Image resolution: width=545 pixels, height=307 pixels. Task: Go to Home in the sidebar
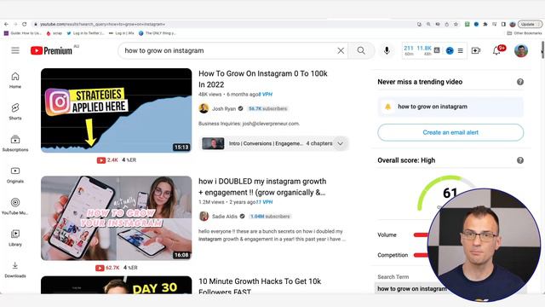15,80
